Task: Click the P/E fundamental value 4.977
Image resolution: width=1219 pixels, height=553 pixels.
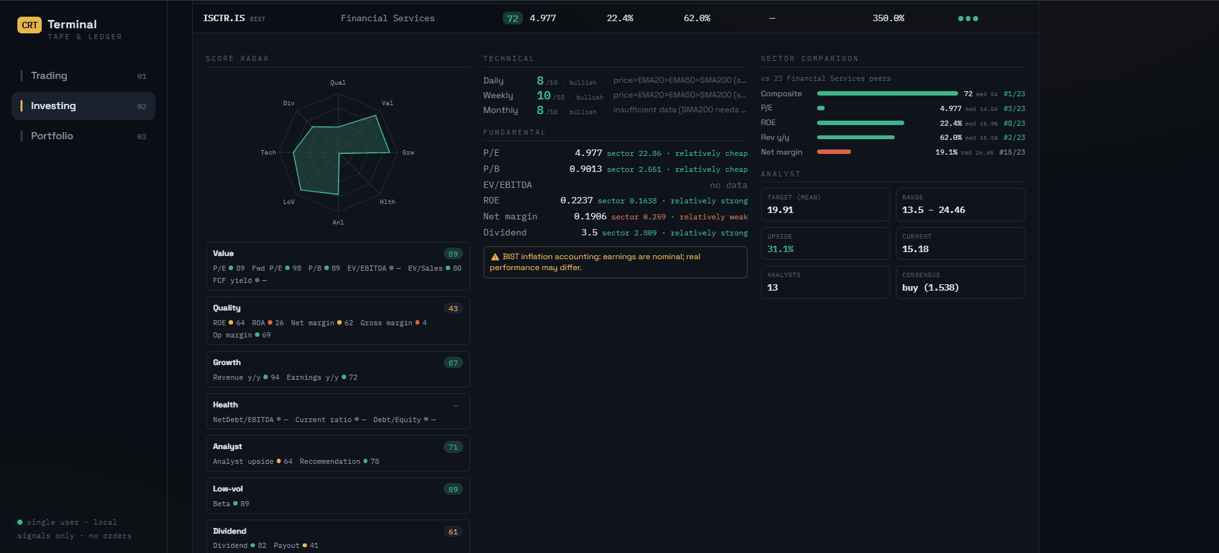Action: pyautogui.click(x=588, y=153)
